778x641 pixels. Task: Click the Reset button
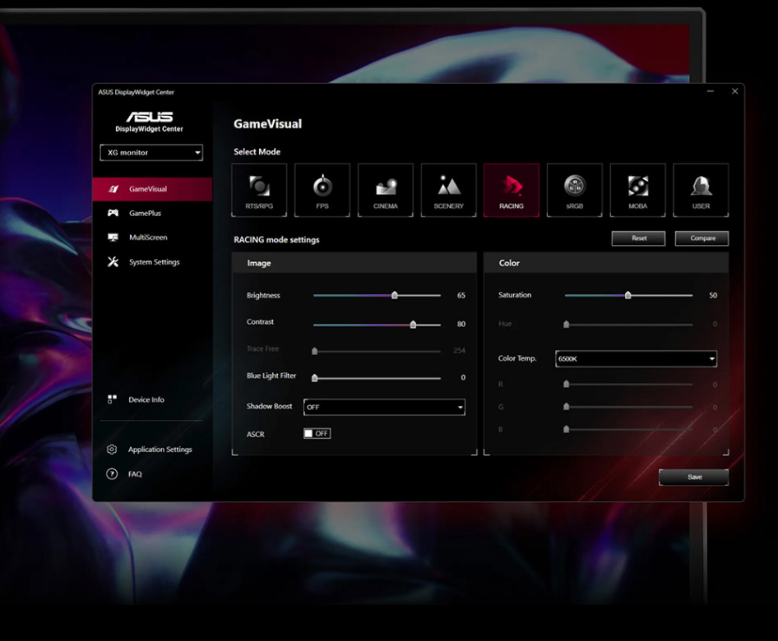[639, 238]
